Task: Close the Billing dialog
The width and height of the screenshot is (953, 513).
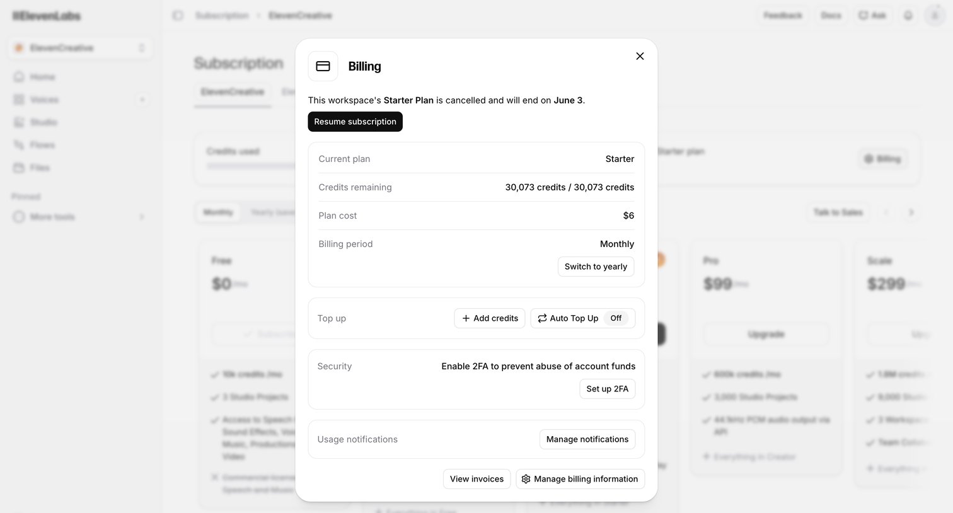Action: [640, 56]
